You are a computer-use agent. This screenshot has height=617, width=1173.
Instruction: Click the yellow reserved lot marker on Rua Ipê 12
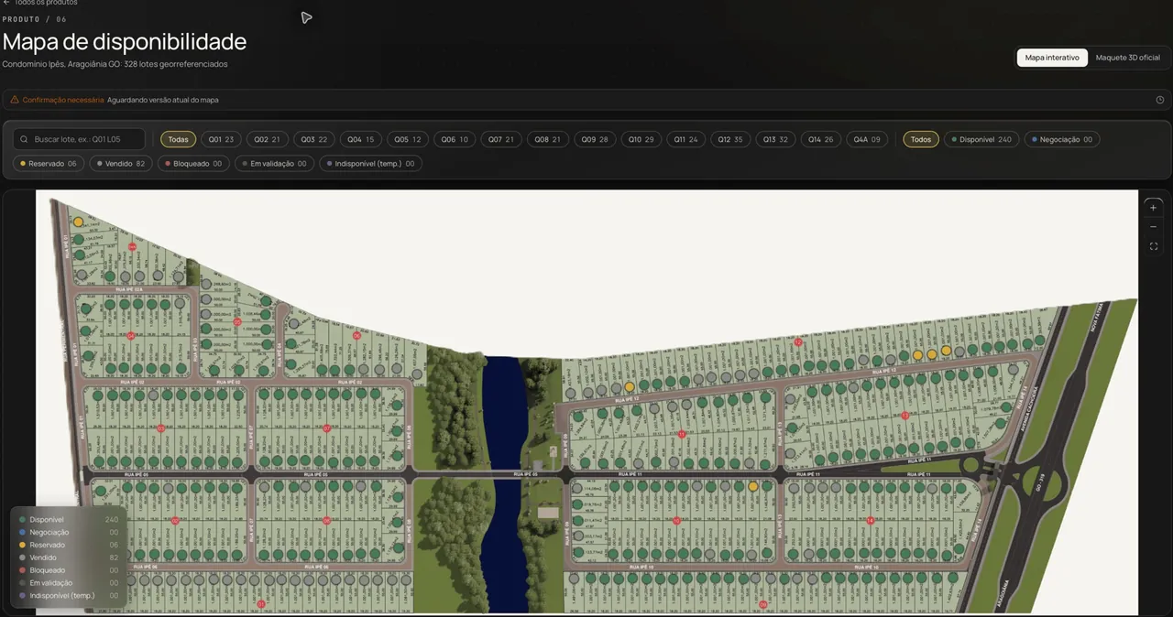pyautogui.click(x=630, y=387)
